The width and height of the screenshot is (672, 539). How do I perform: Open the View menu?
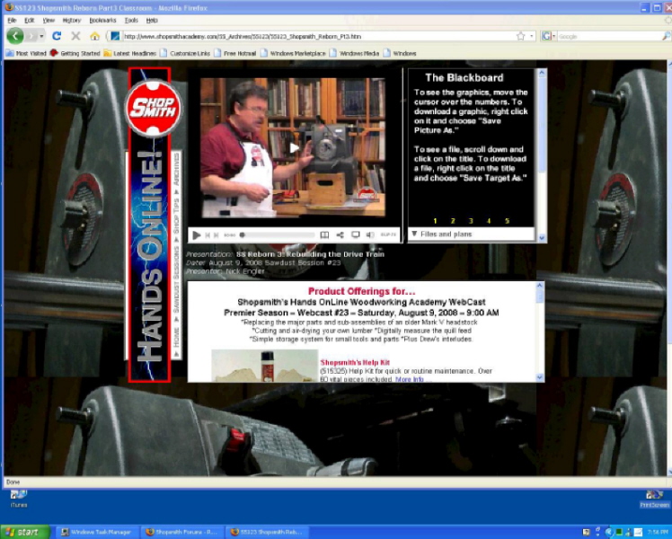(x=49, y=20)
